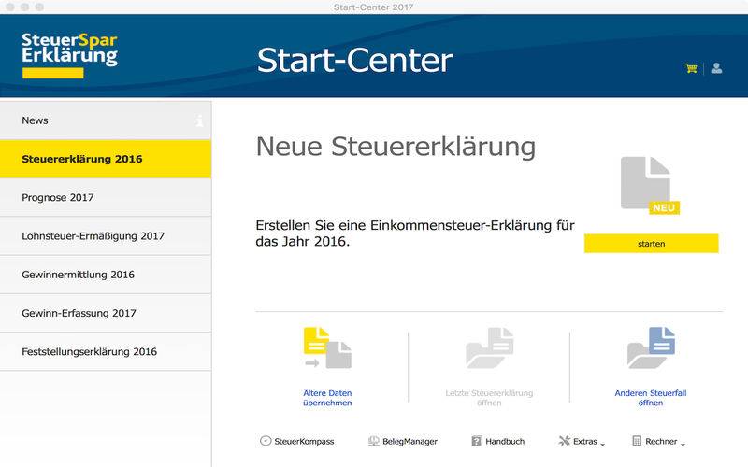Screen dimensions: 748x467
Task: Click the Rechner calculator icon
Action: coord(637,441)
